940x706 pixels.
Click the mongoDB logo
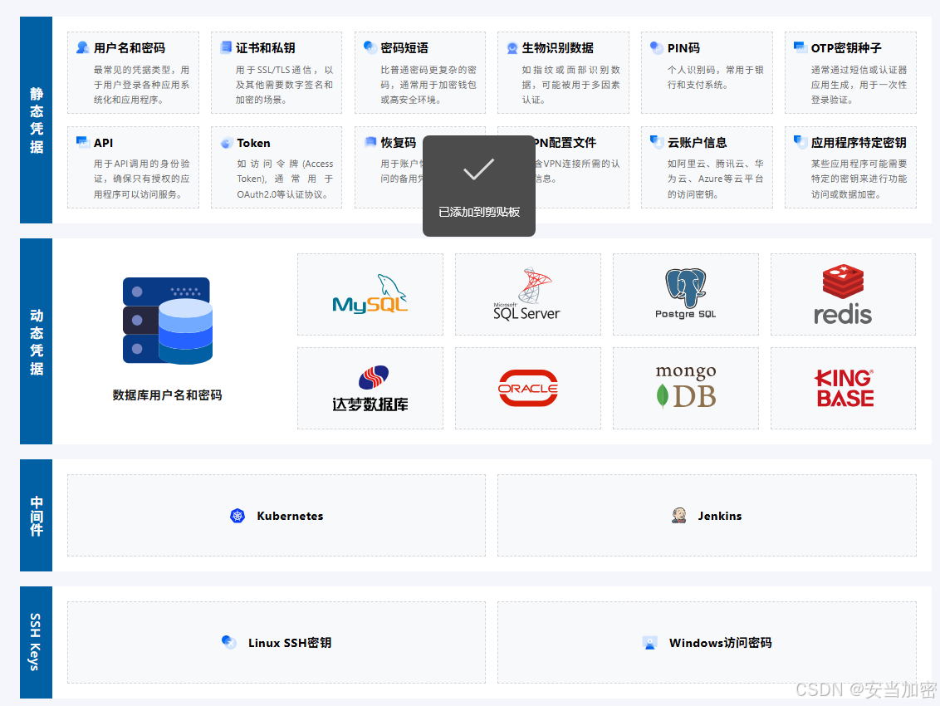tap(686, 387)
